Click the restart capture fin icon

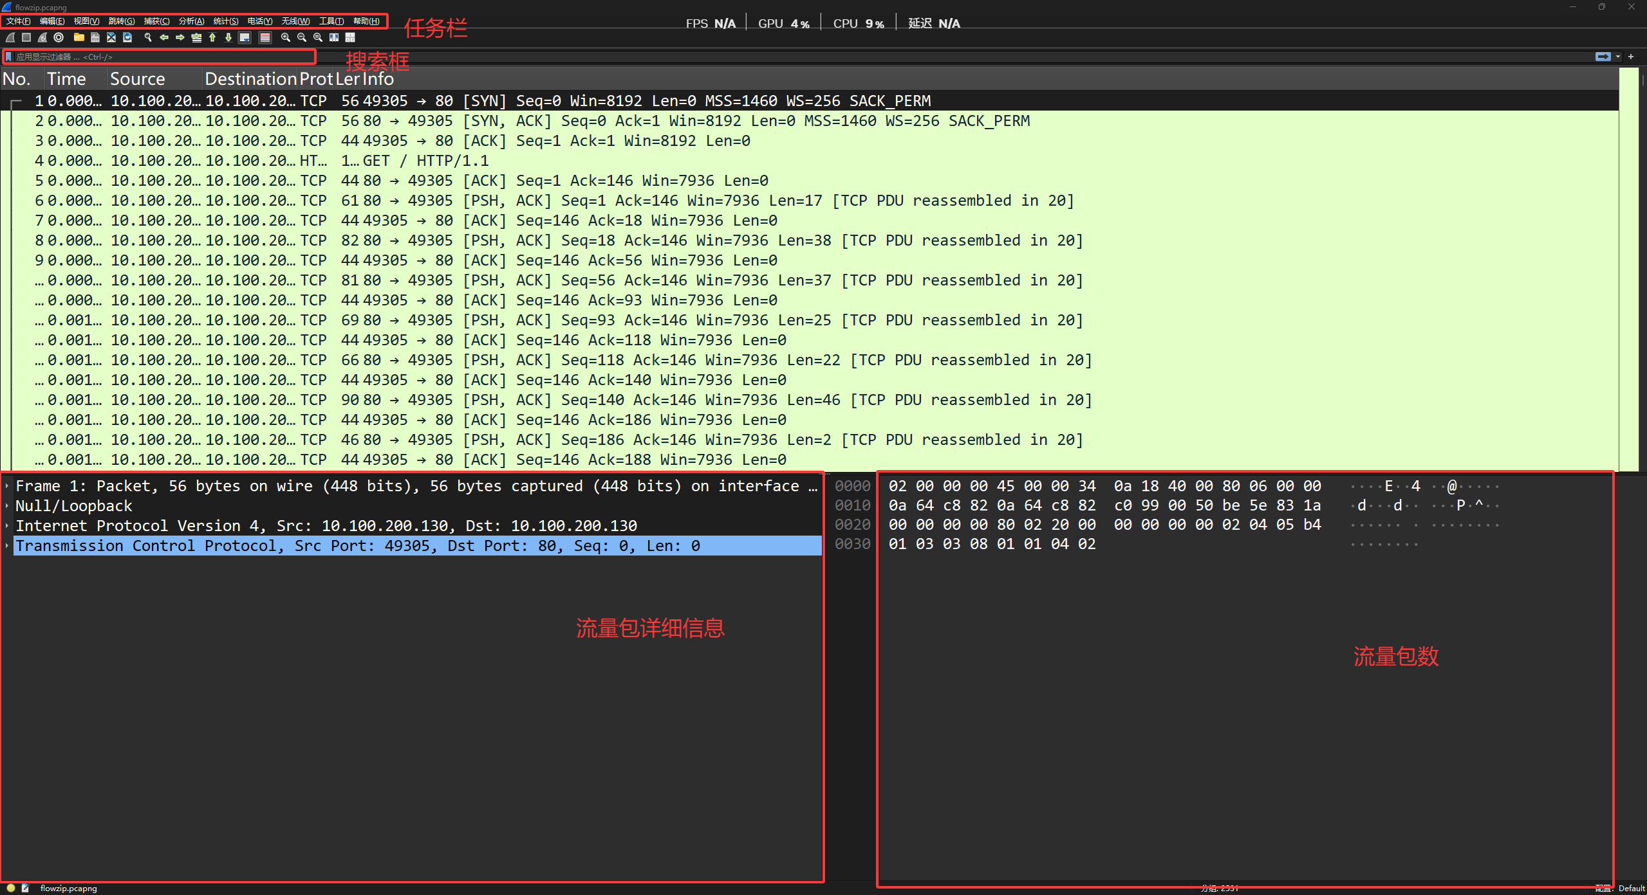coord(42,38)
